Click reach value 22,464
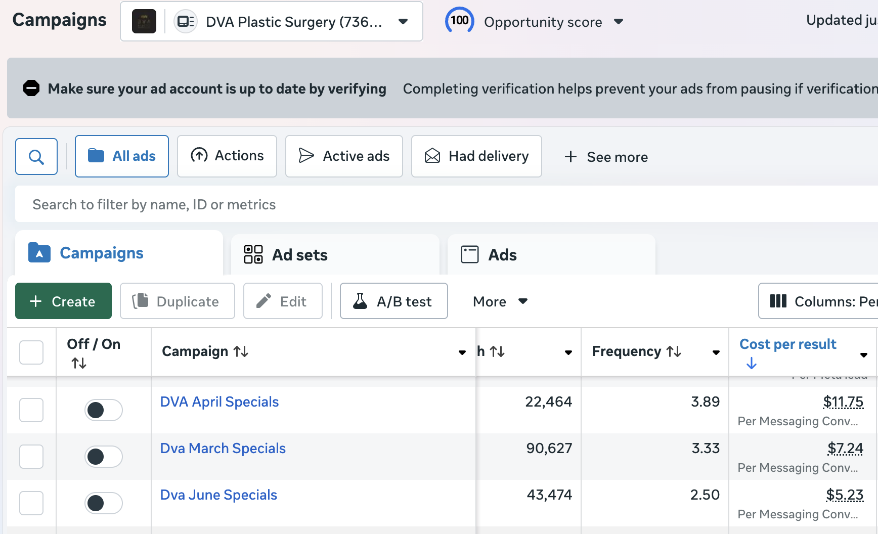The image size is (878, 534). tap(549, 402)
